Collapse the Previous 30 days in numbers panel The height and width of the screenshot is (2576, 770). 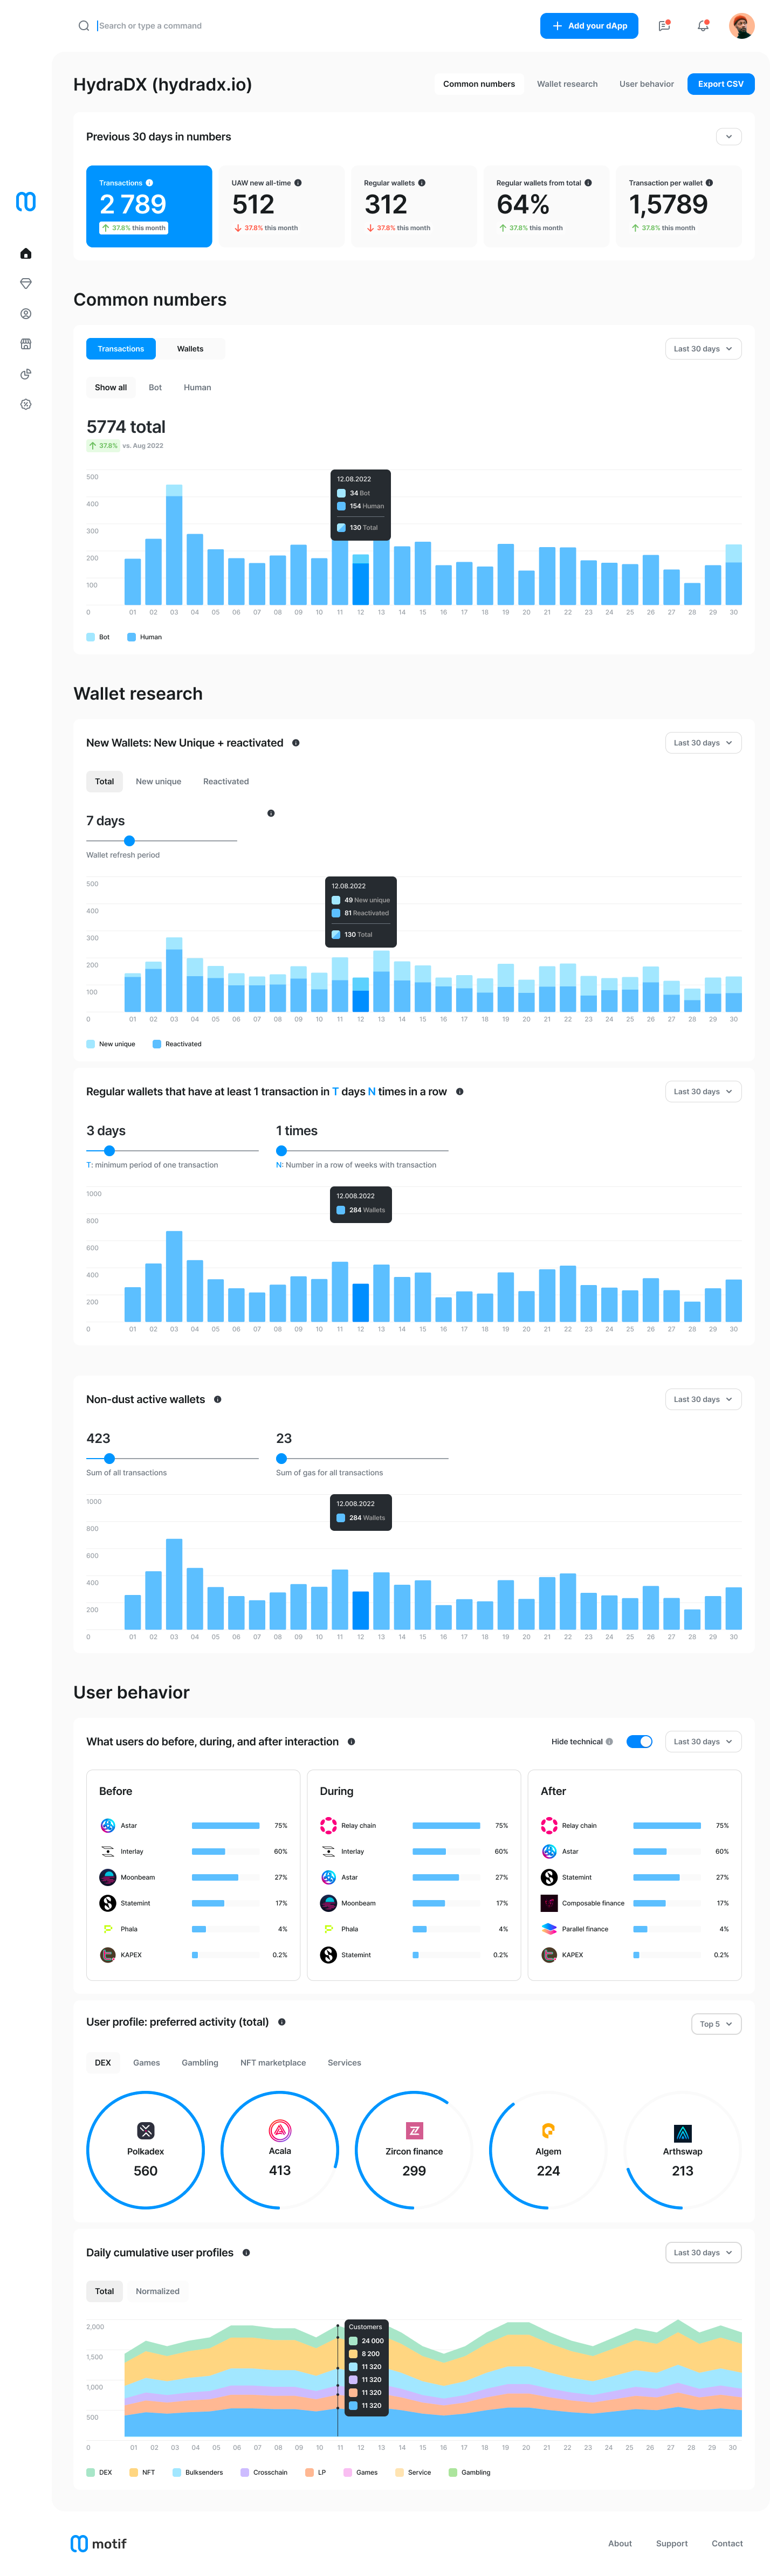coord(728,136)
